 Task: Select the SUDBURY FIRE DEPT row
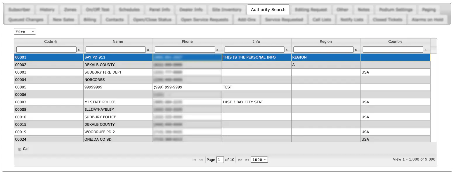coord(222,72)
